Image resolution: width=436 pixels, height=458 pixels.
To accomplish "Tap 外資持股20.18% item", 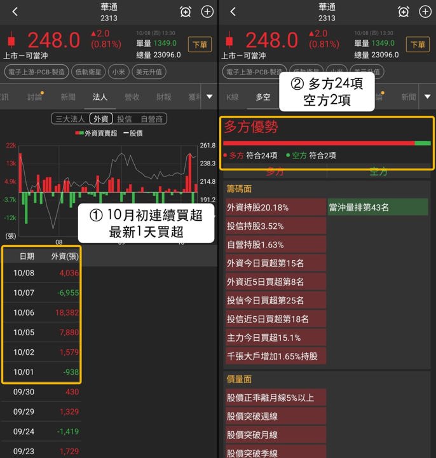I will tap(275, 207).
